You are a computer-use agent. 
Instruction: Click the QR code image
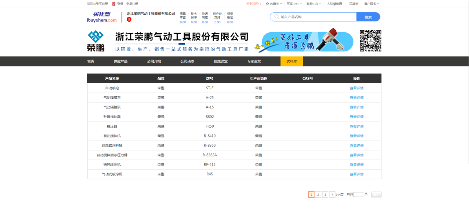coord(371,41)
